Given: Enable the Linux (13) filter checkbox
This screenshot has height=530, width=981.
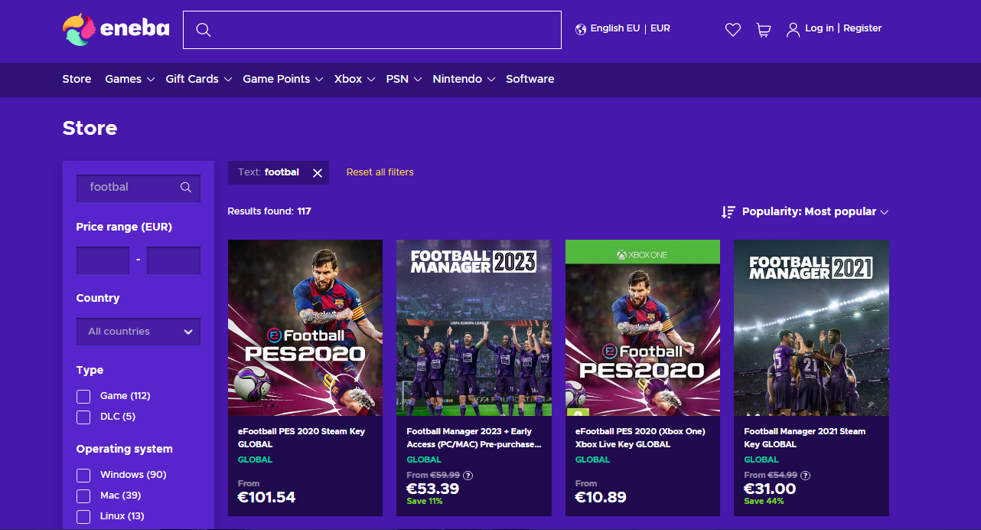Looking at the screenshot, I should pos(83,516).
